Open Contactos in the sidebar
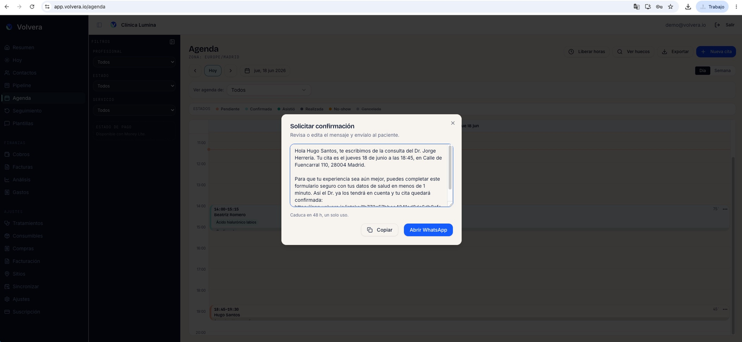 pos(24,73)
